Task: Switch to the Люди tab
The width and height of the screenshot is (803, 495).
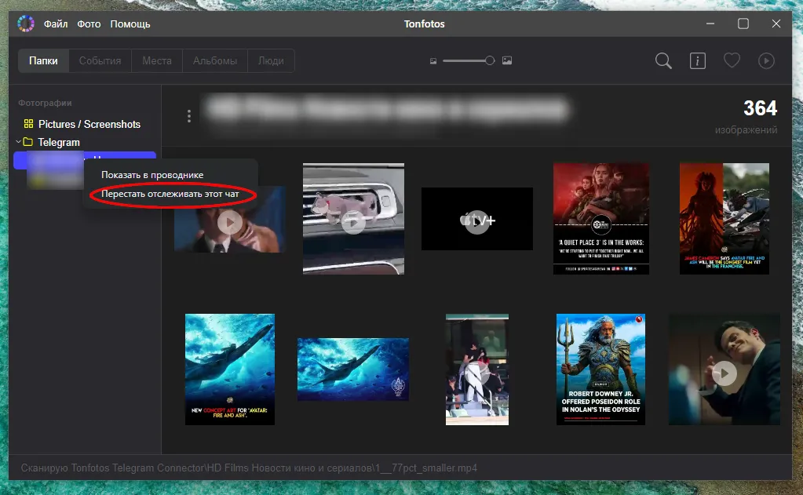Action: coord(271,60)
